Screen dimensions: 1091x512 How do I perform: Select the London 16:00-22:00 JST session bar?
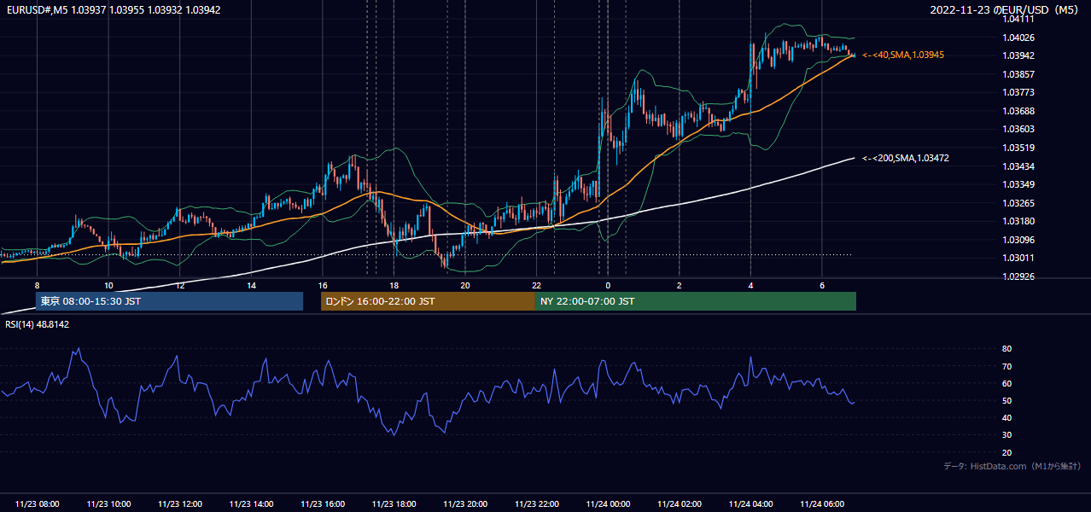click(x=428, y=301)
